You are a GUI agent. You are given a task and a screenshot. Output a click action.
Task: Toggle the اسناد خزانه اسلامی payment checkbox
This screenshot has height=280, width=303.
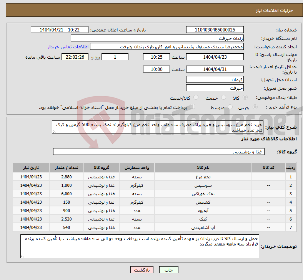coord(192,107)
